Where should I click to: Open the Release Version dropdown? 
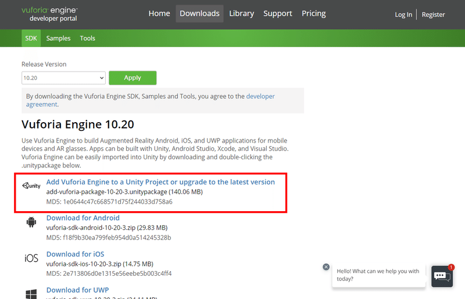pyautogui.click(x=63, y=78)
